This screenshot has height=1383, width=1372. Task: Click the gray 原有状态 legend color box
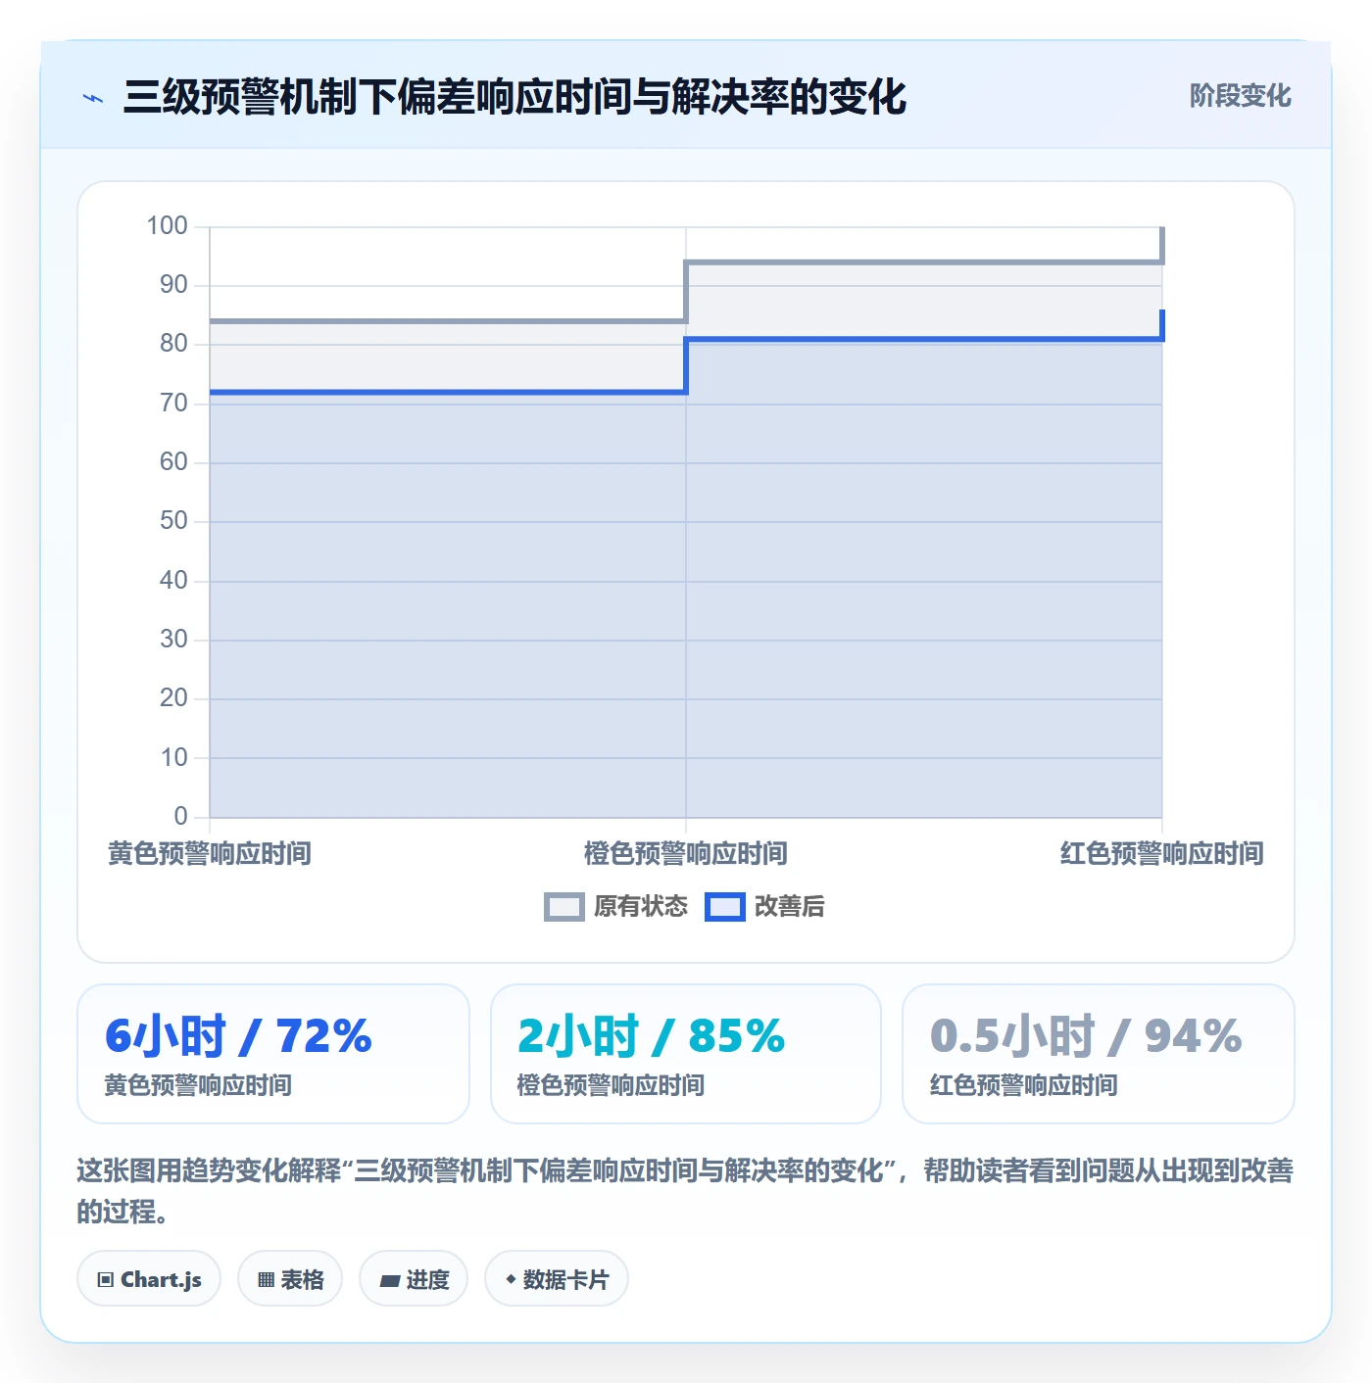click(x=564, y=907)
